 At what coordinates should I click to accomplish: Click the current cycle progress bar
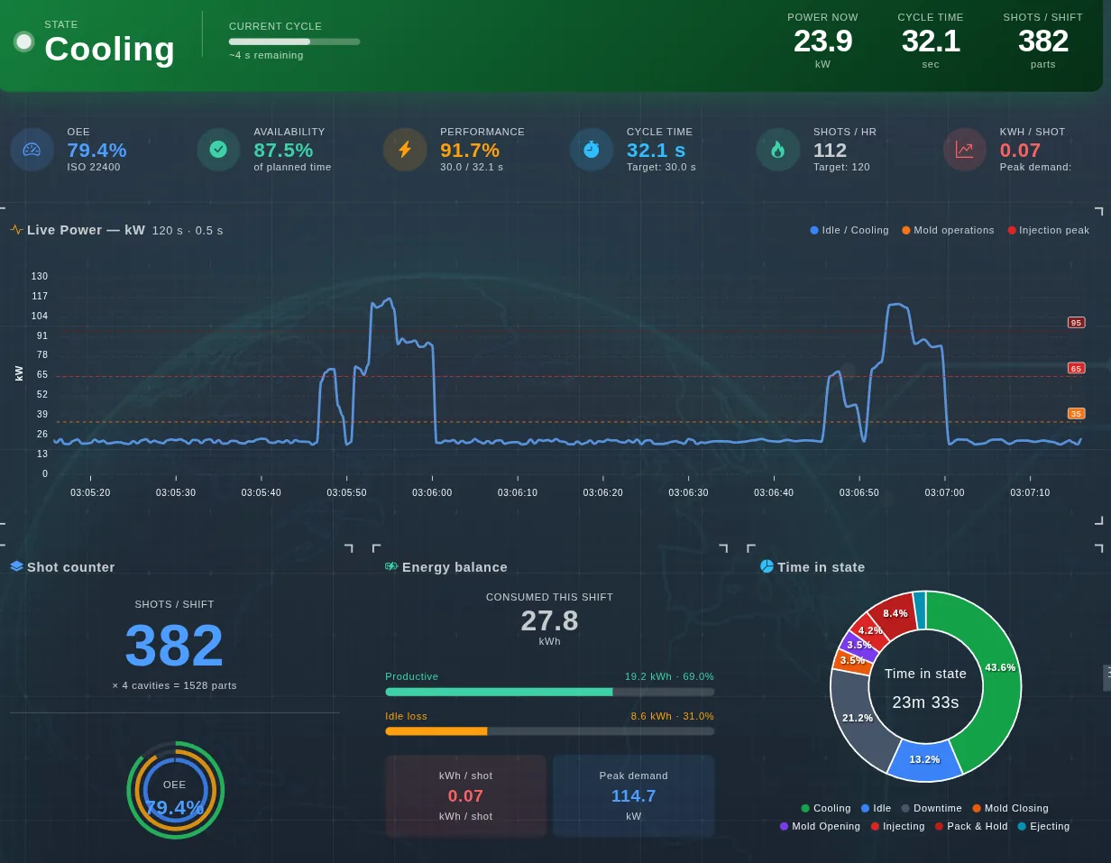click(294, 41)
